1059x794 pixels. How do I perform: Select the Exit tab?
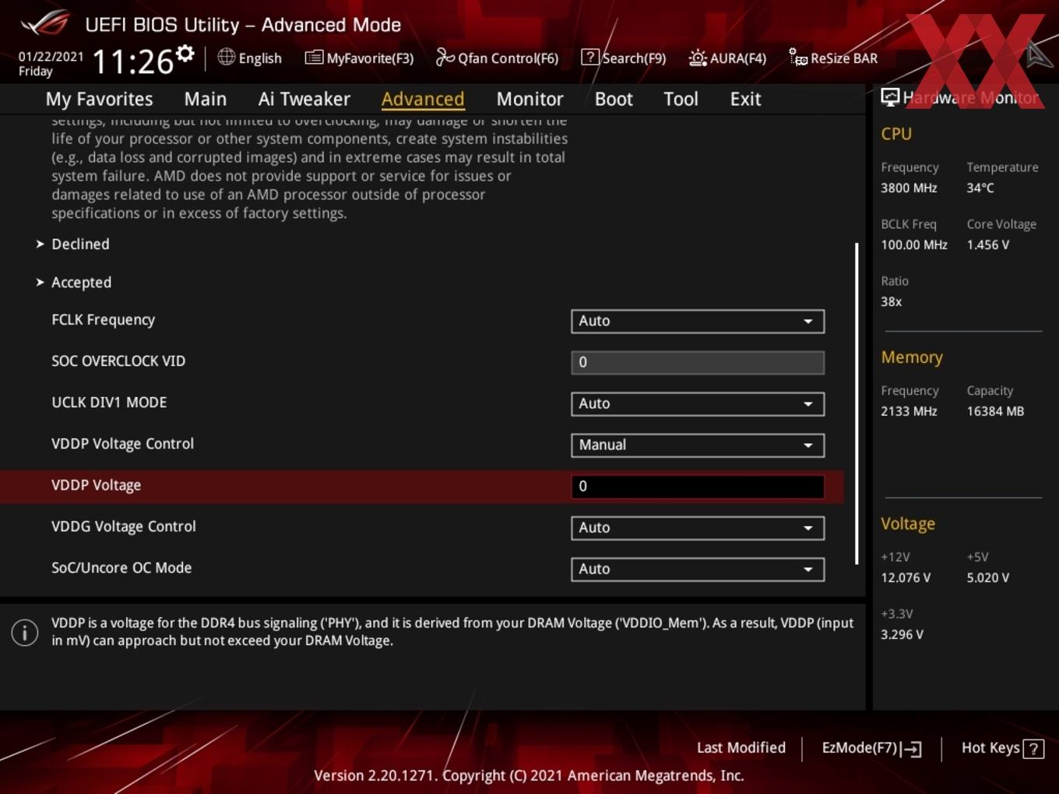[745, 99]
